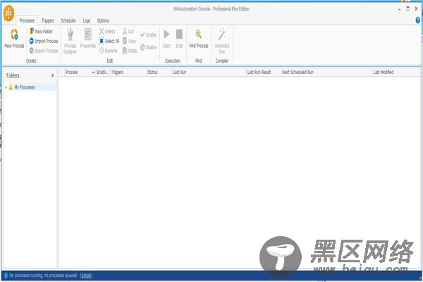Open the Logs tab
Screen dimensions: 423x282
87,20
